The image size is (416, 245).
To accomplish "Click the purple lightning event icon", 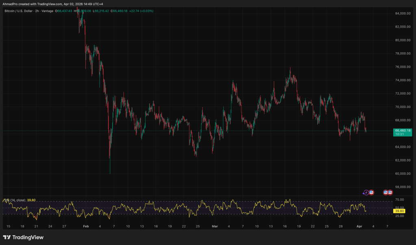I will (366, 192).
